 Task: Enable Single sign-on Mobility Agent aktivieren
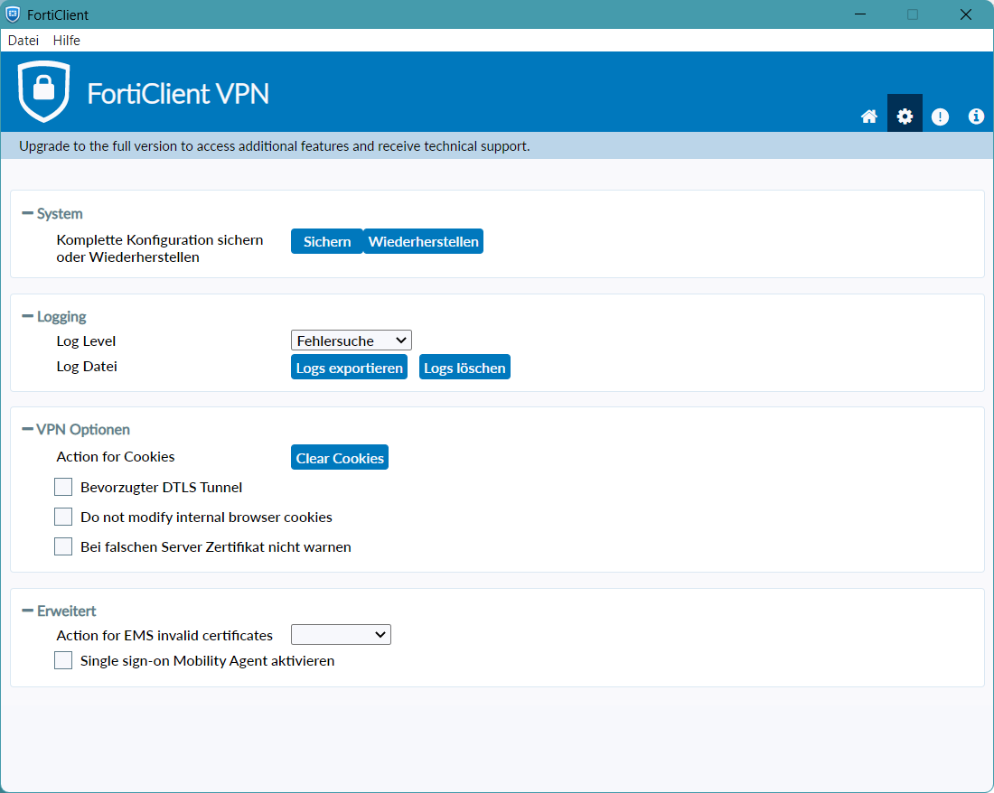coord(63,660)
